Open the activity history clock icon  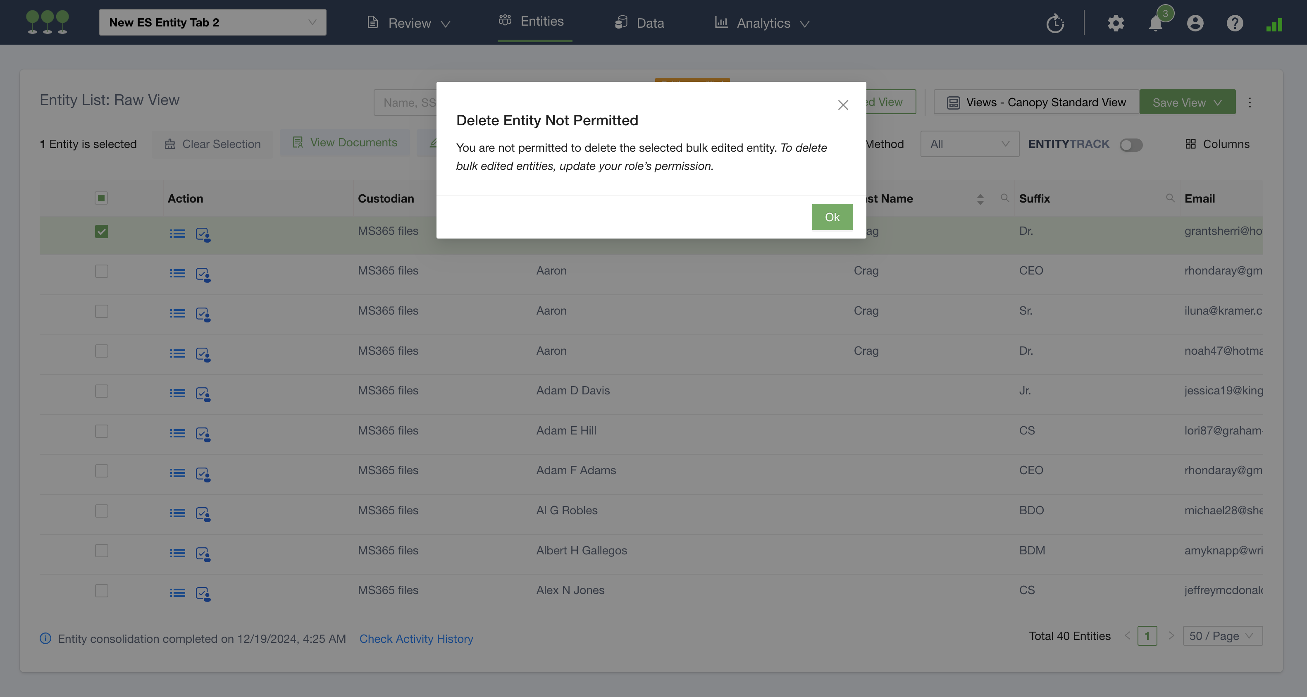1055,23
